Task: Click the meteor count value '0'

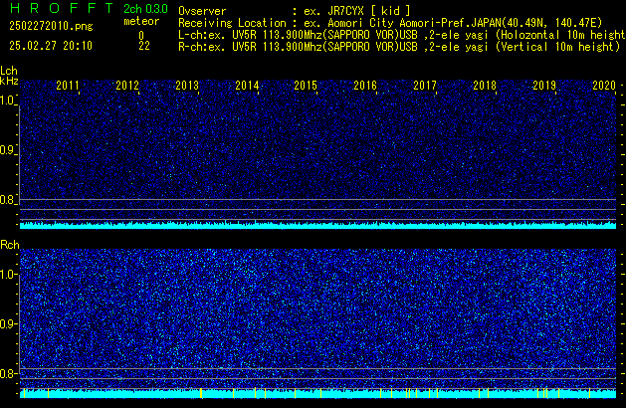Action: 141,36
